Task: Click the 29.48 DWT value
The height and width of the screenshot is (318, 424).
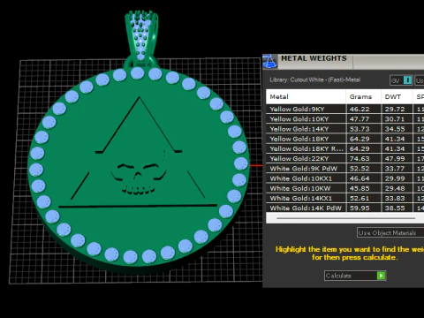Action: click(395, 188)
